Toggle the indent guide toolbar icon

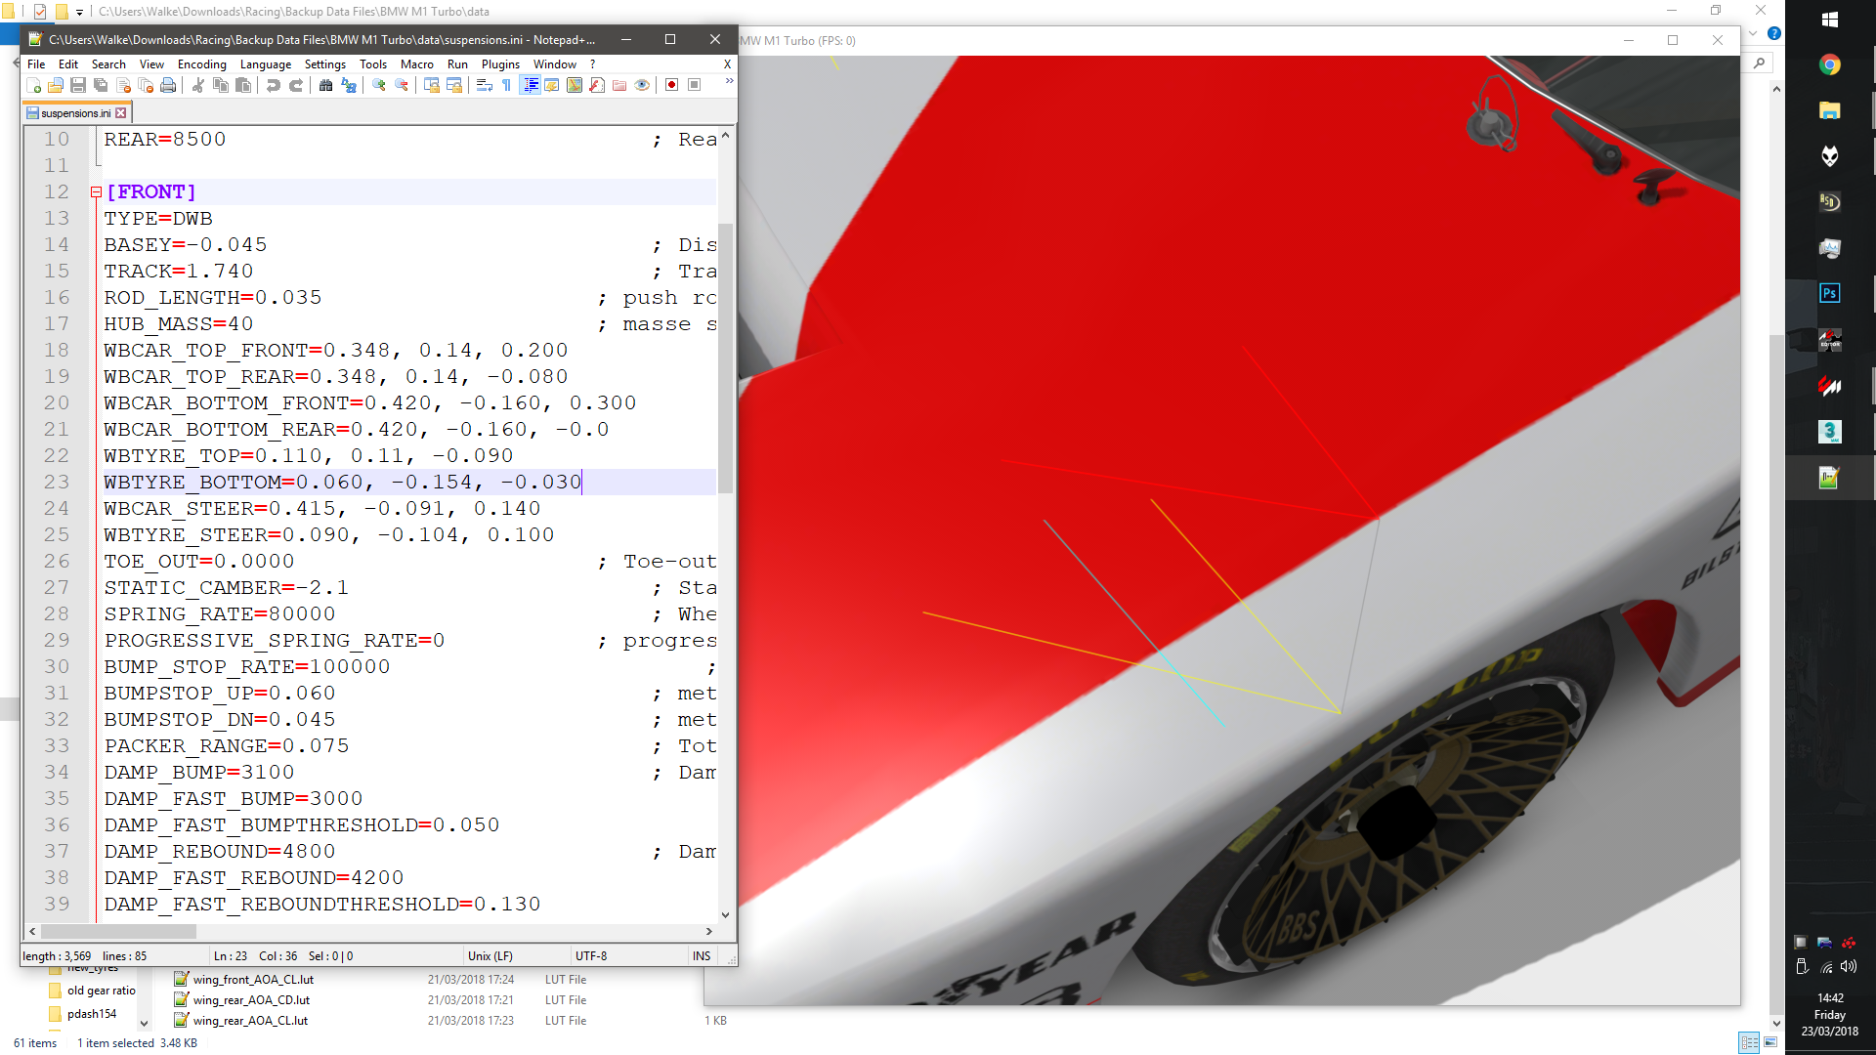531,85
